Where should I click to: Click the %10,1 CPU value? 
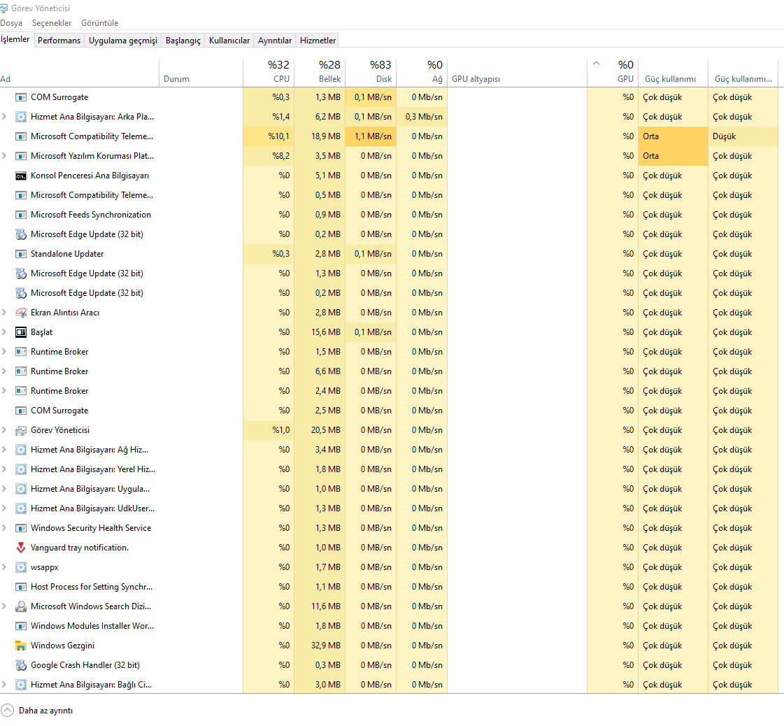click(278, 136)
